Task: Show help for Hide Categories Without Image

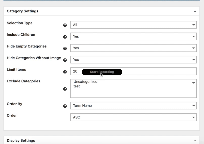Action: pyautogui.click(x=65, y=60)
